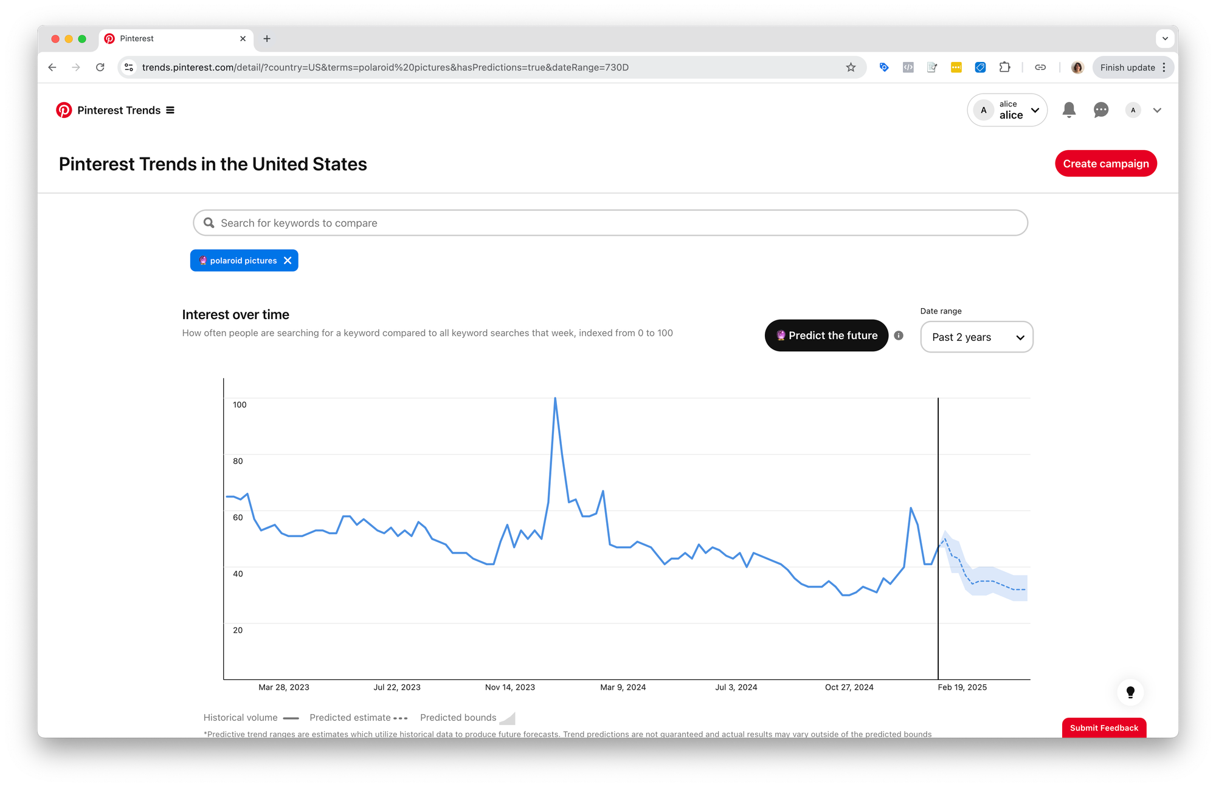Image resolution: width=1216 pixels, height=787 pixels.
Task: Open the Pinterest Trends hamburger menu
Action: 170,110
